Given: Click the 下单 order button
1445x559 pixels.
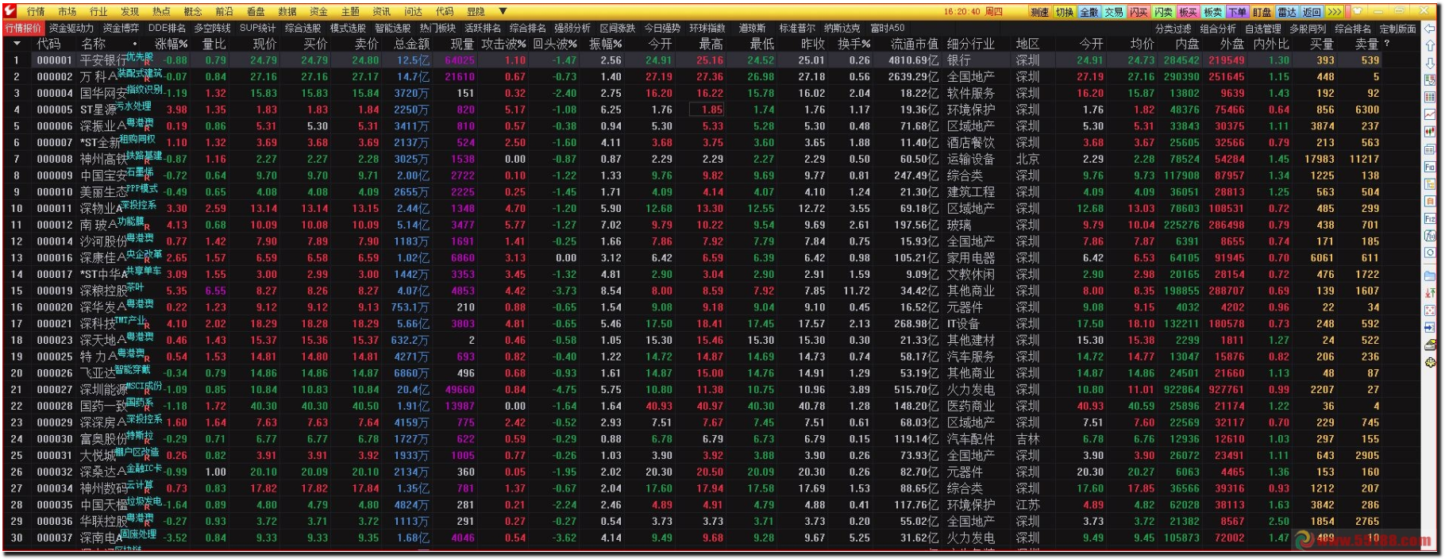Looking at the screenshot, I should (x=1238, y=12).
